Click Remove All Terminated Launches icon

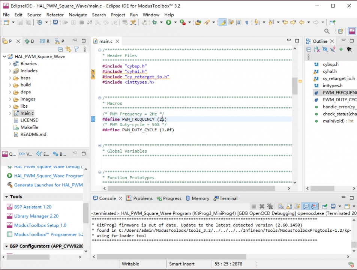[270, 206]
